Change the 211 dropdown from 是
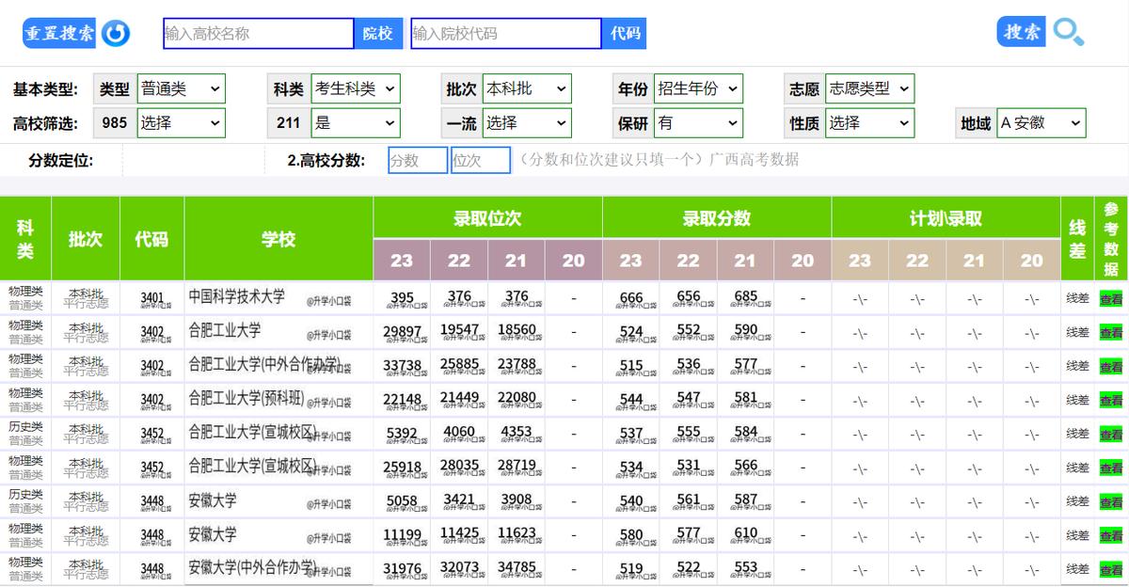 (x=354, y=122)
